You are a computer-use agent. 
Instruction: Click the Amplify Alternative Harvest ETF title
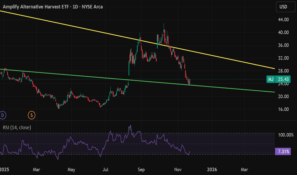(x=53, y=7)
